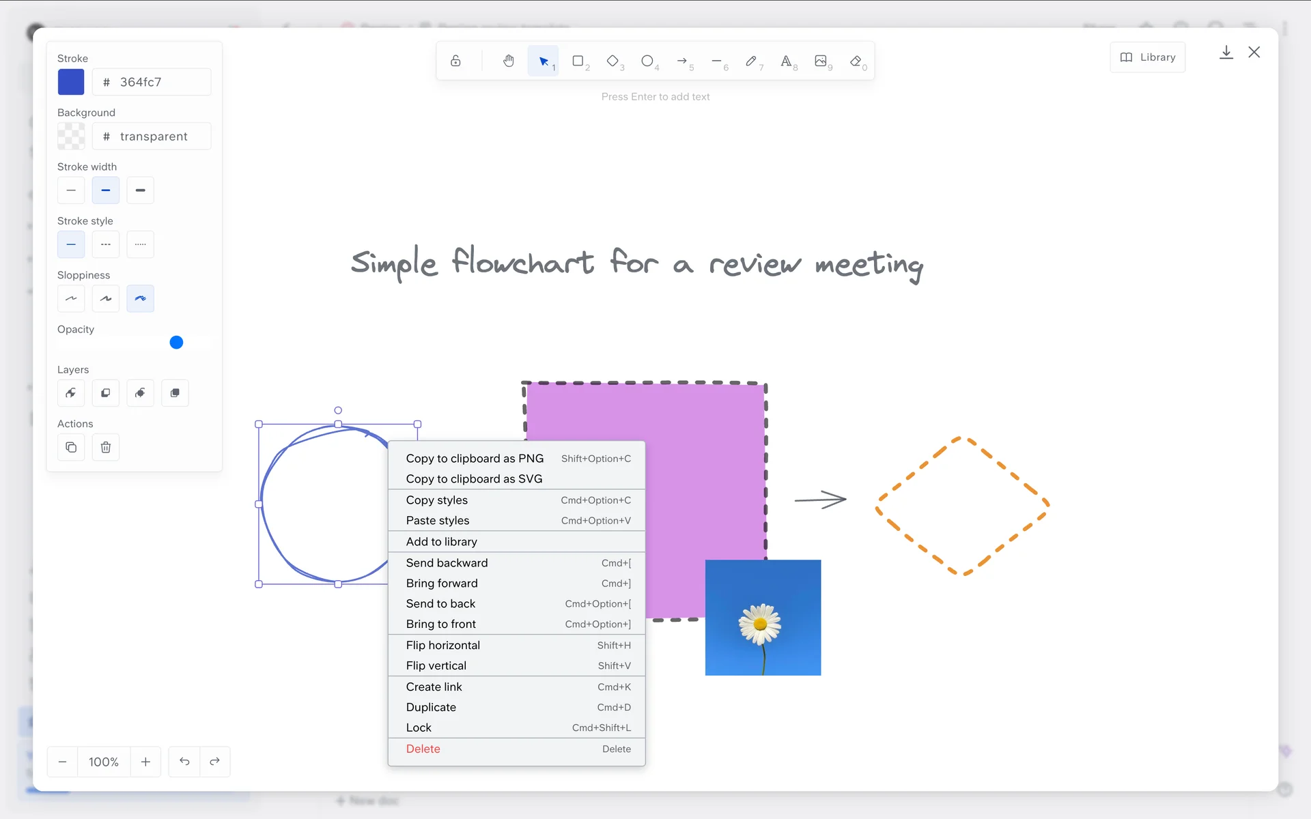Select the Eraser tool

coord(856,61)
